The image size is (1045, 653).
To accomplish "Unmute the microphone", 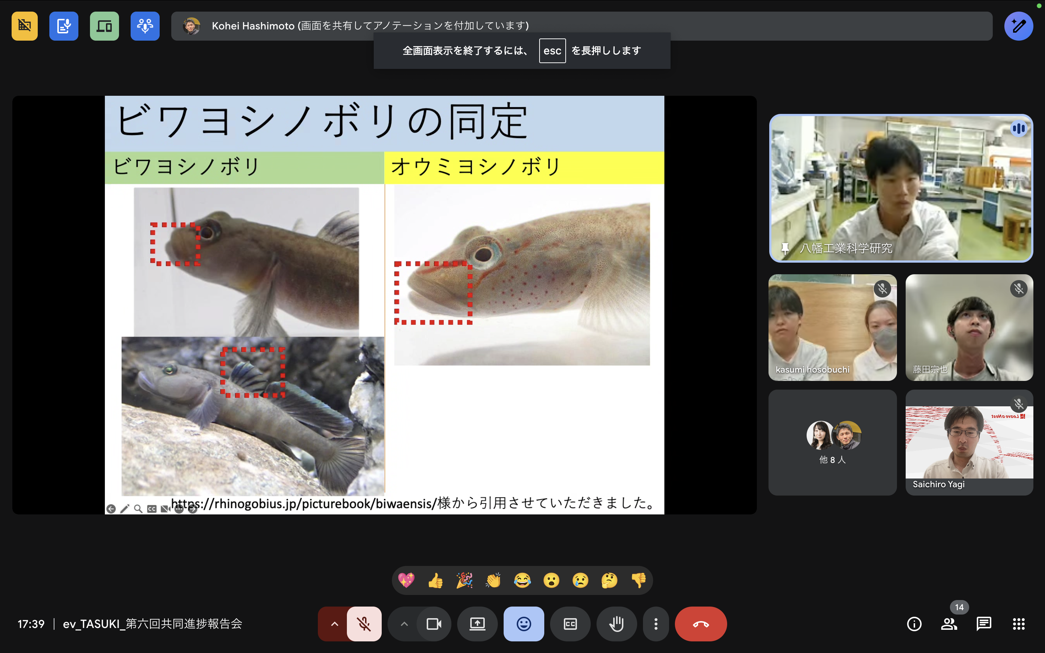I will click(364, 624).
